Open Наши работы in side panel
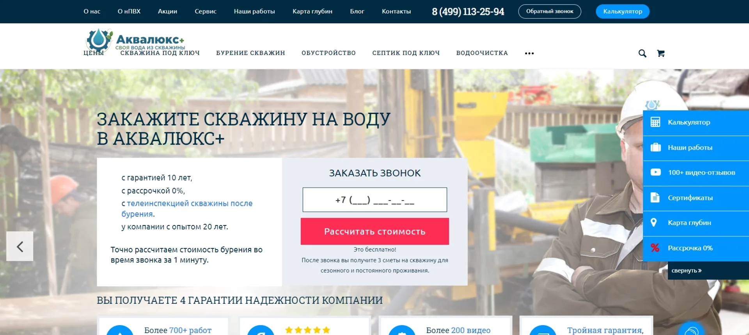The height and width of the screenshot is (335, 749). pyautogui.click(x=696, y=148)
